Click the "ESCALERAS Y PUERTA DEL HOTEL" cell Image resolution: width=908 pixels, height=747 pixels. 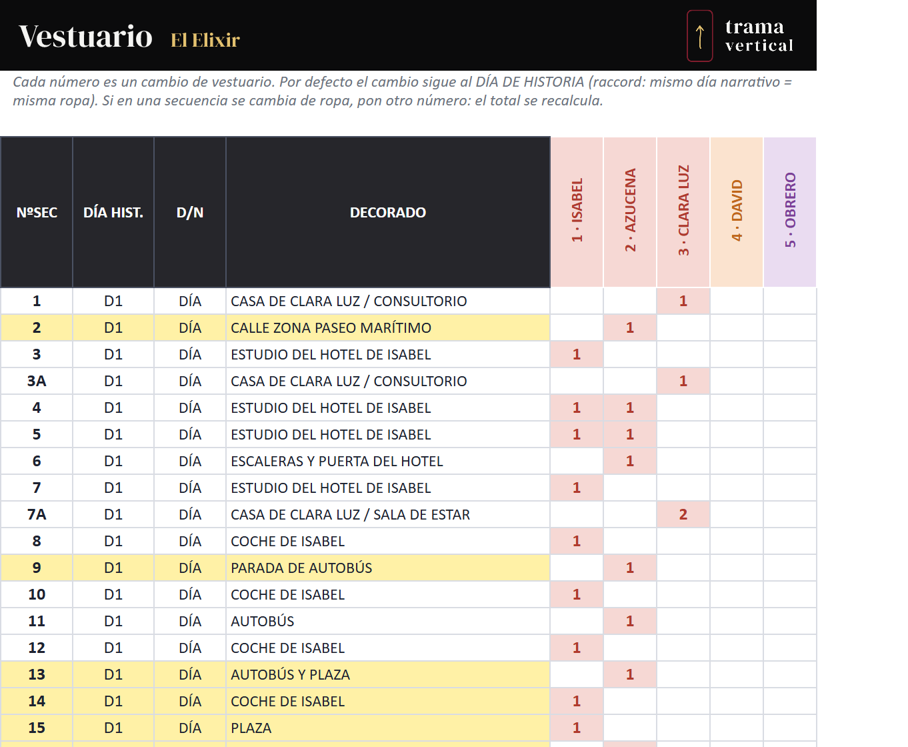[x=388, y=461]
